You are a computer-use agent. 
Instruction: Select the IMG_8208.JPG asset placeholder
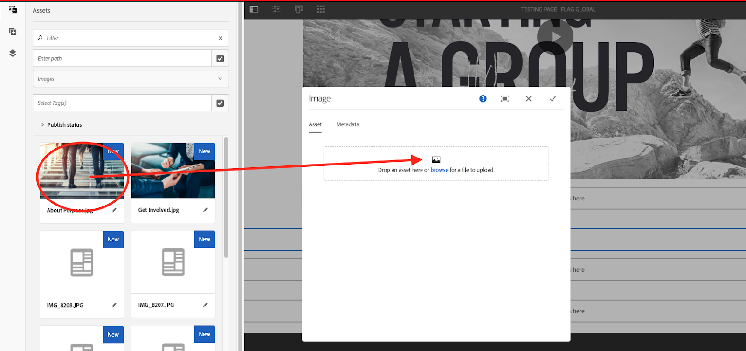click(x=82, y=262)
